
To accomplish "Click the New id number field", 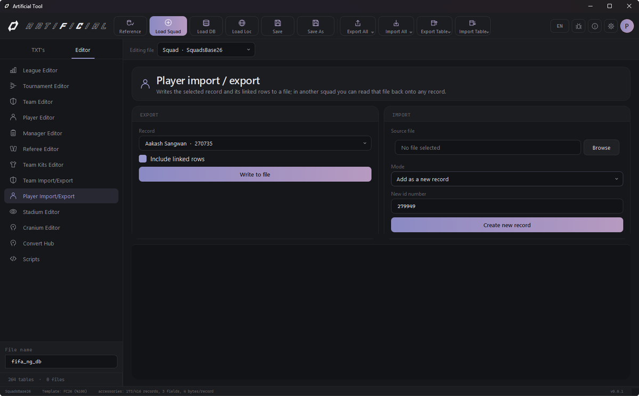I will click(507, 206).
